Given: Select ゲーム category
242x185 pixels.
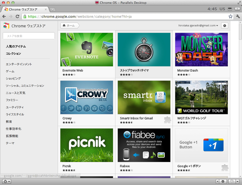Looking at the screenshot, I should coord(10,71).
